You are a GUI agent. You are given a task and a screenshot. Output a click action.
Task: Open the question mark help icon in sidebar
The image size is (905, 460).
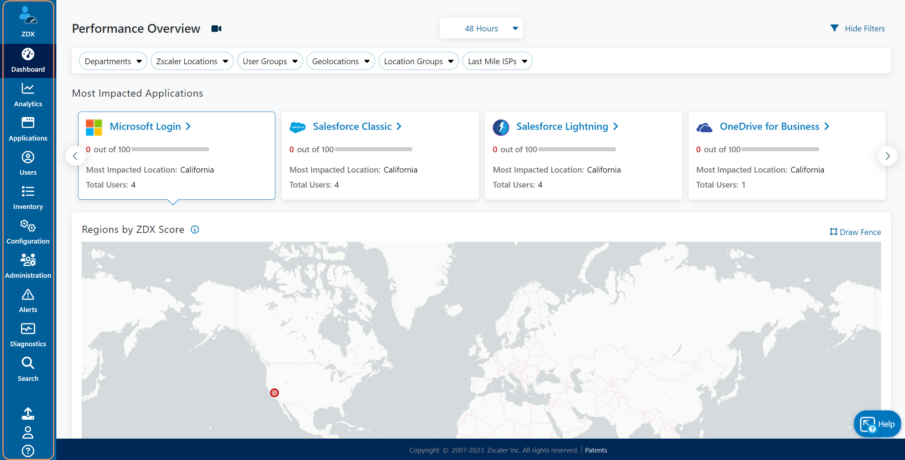pyautogui.click(x=28, y=451)
